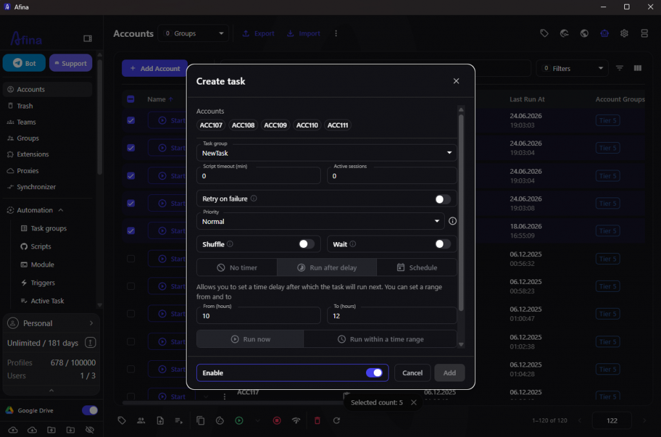Turn off the Enable switch
Image resolution: width=661 pixels, height=437 pixels.
[374, 373]
